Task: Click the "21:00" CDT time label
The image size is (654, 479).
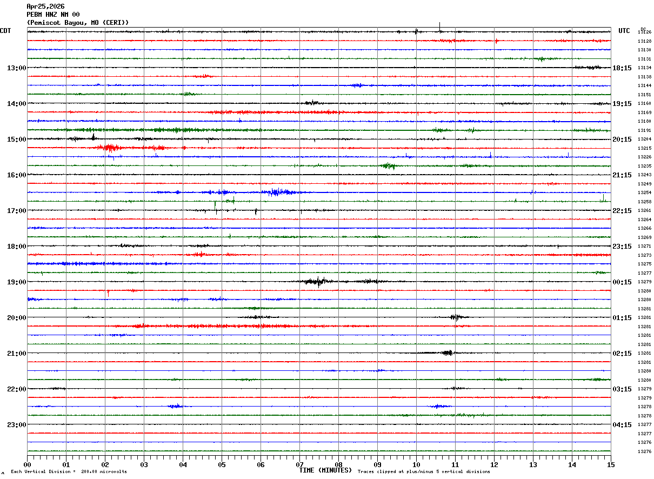Action: coord(17,354)
